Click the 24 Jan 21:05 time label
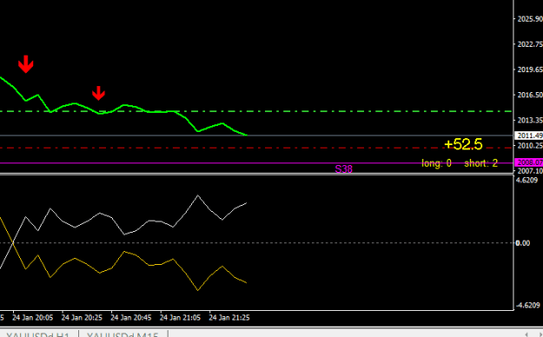Viewport: 543px width, 337px height. (181, 318)
